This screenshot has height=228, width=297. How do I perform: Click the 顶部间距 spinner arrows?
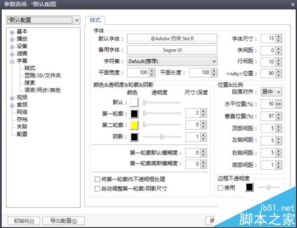[x=279, y=129]
